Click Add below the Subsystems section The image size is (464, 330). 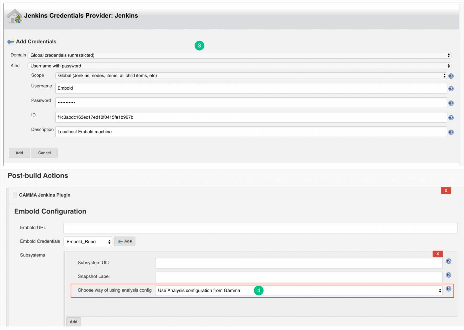pos(73,322)
